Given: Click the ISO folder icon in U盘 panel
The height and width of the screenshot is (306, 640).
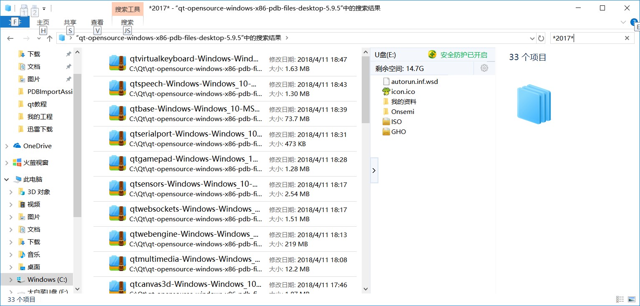Looking at the screenshot, I should point(386,121).
